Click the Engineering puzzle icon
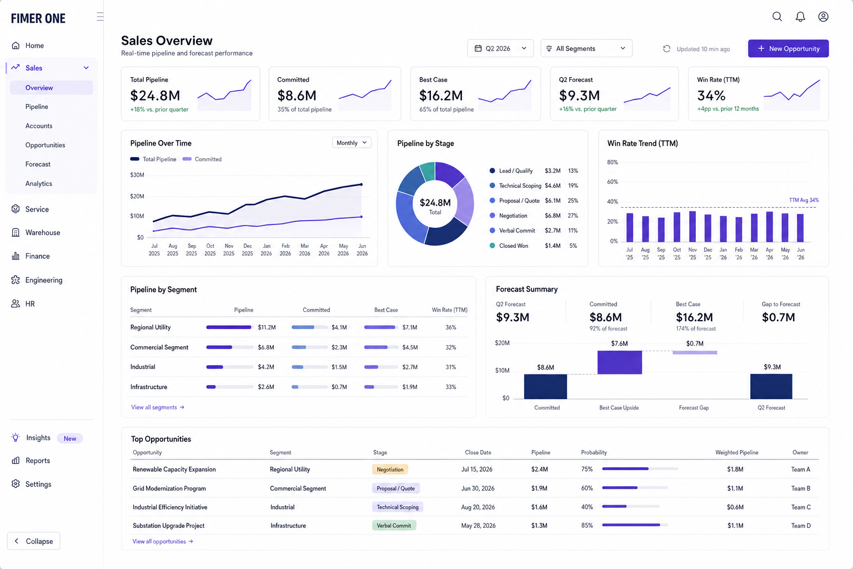This screenshot has height=569, width=853. [16, 280]
